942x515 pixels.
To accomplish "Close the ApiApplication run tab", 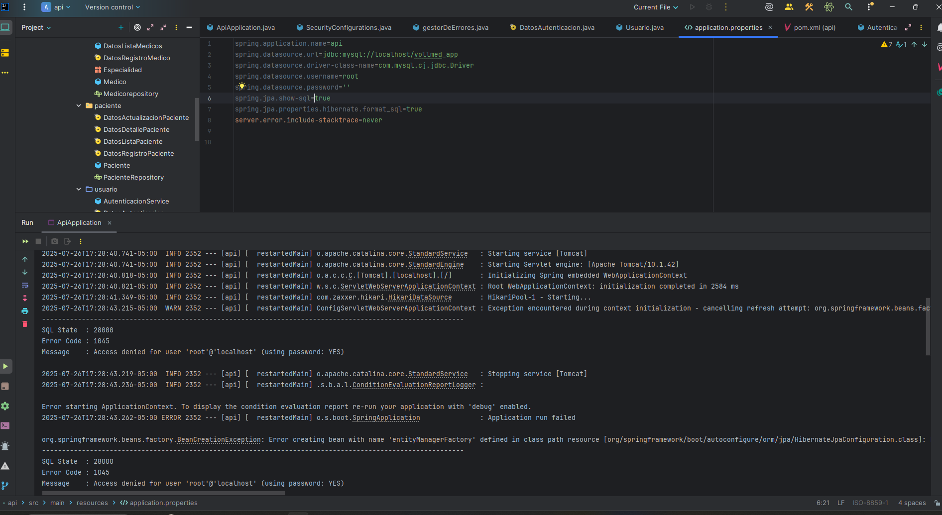I will [110, 223].
